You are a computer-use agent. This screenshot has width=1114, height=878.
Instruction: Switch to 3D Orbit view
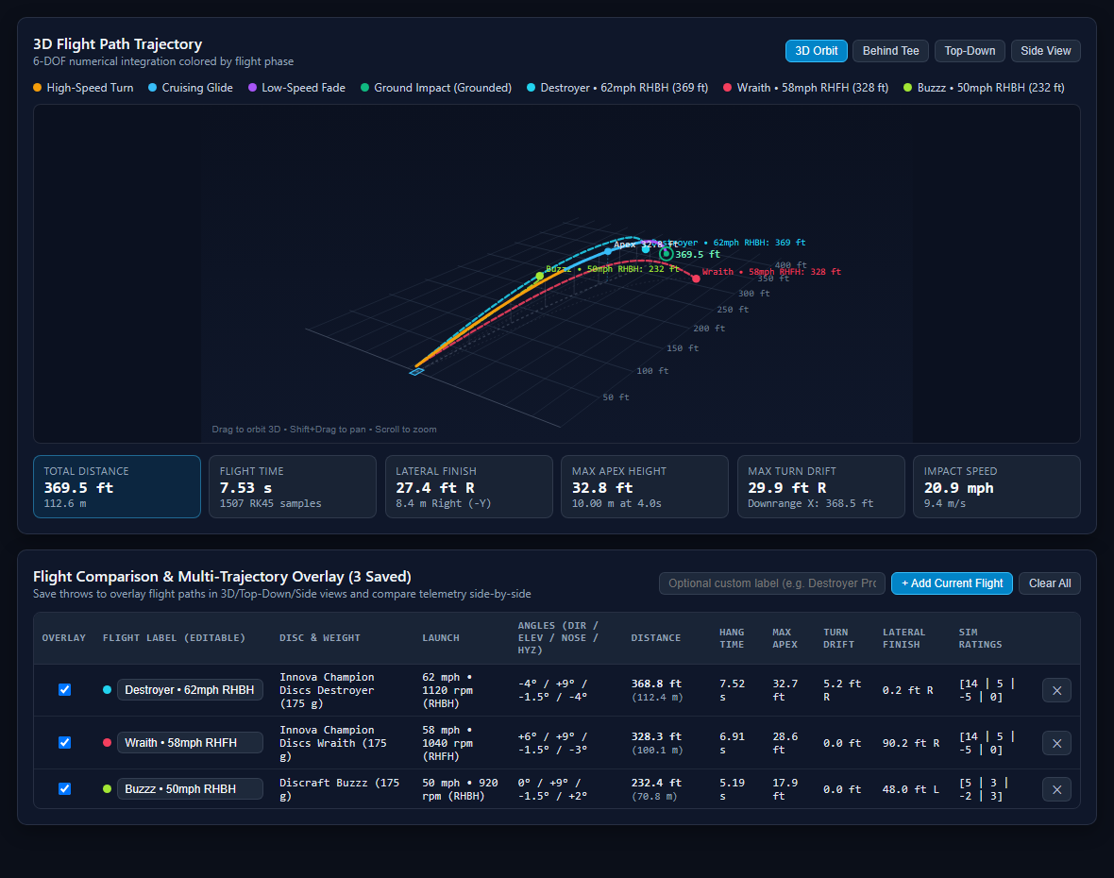(x=816, y=51)
